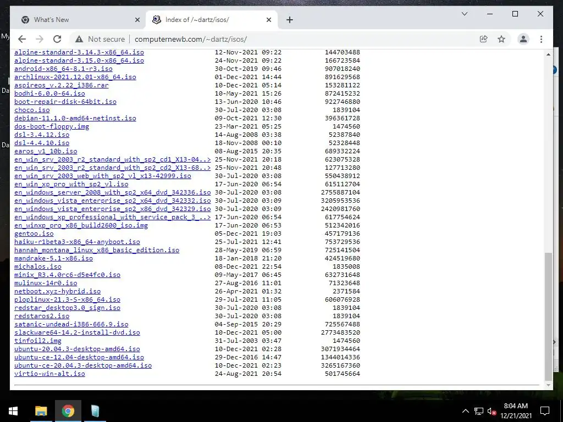Close the Index of /~dartz/isos/ tab
This screenshot has height=422, width=563.
(x=268, y=20)
